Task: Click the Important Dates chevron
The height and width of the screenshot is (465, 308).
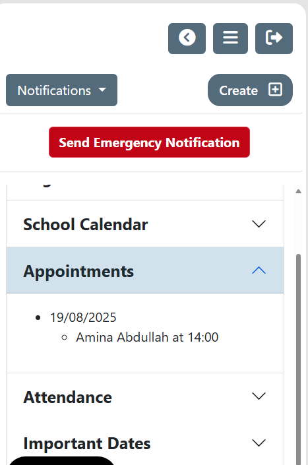Action: pyautogui.click(x=259, y=443)
